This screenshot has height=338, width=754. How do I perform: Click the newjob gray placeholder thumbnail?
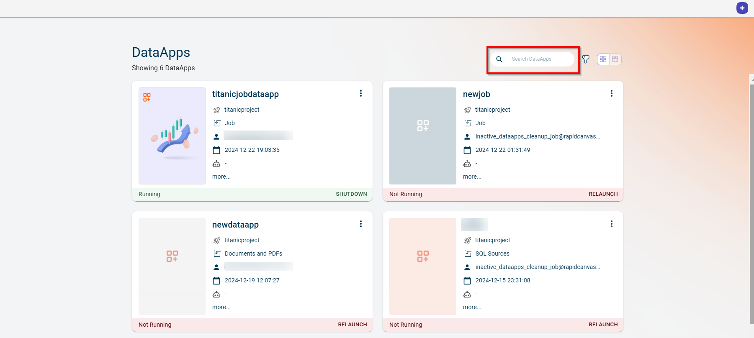[422, 136]
